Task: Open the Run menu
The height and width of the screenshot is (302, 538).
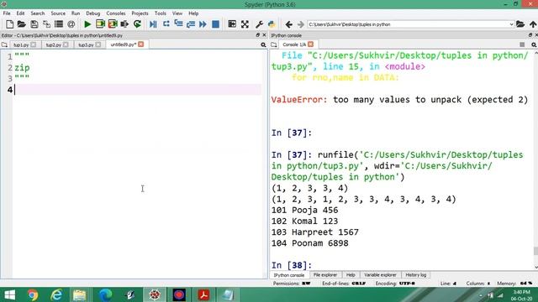Action: 76,13
